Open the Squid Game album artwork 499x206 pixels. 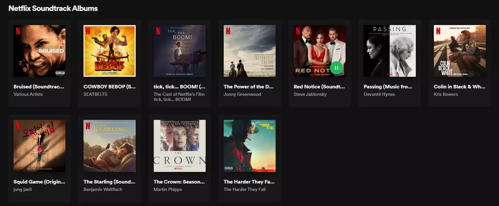(39, 146)
